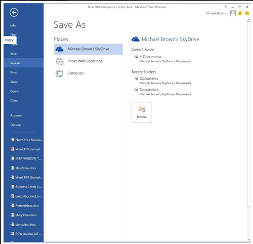
Task: Click the SkyDrive cloud icon in Places
Action: click(x=60, y=49)
